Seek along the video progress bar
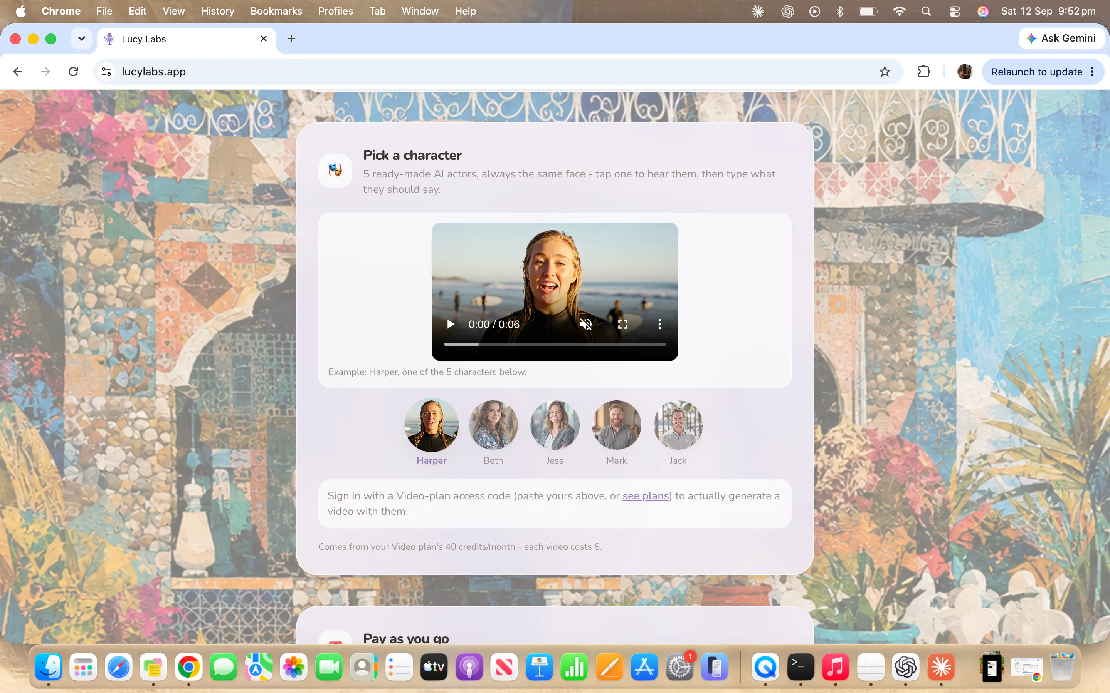Viewport: 1110px width, 693px height. (555, 344)
